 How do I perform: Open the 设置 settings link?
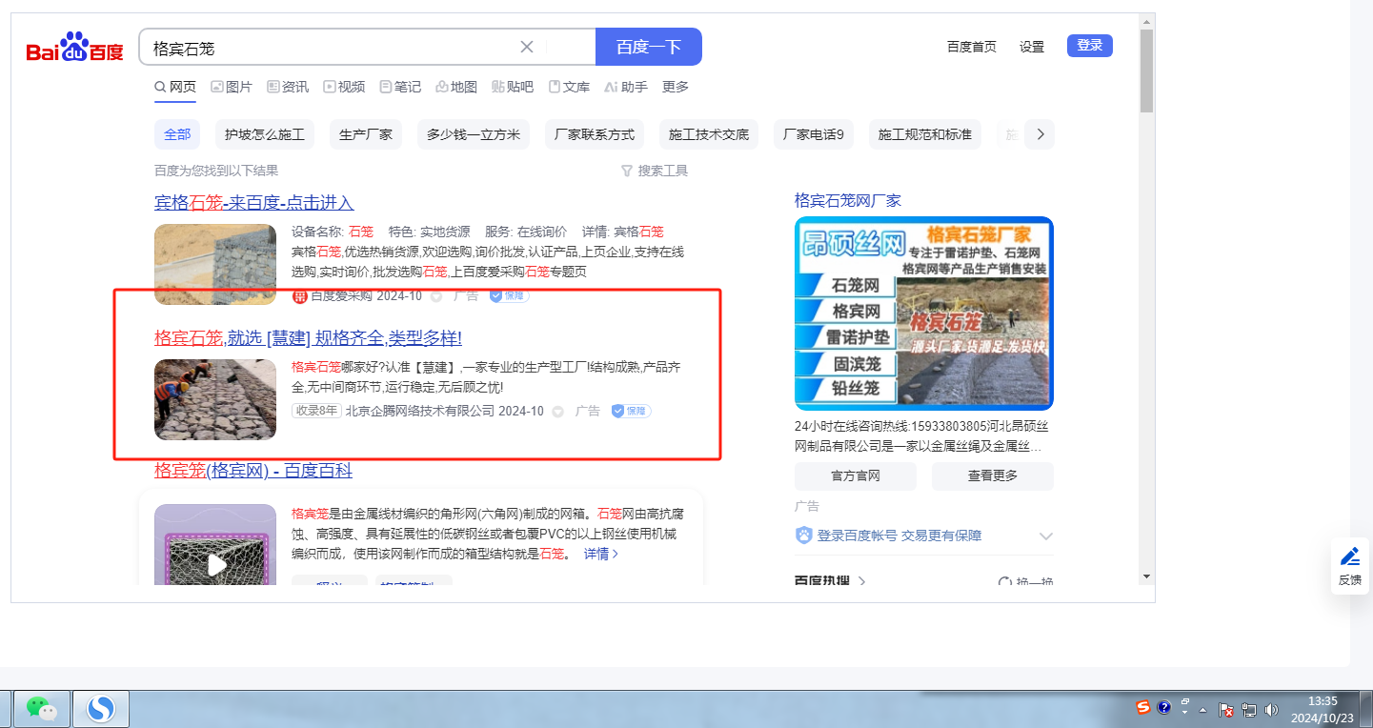1032,46
